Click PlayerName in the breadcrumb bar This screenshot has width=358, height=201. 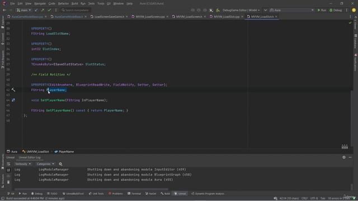[x=64, y=151]
